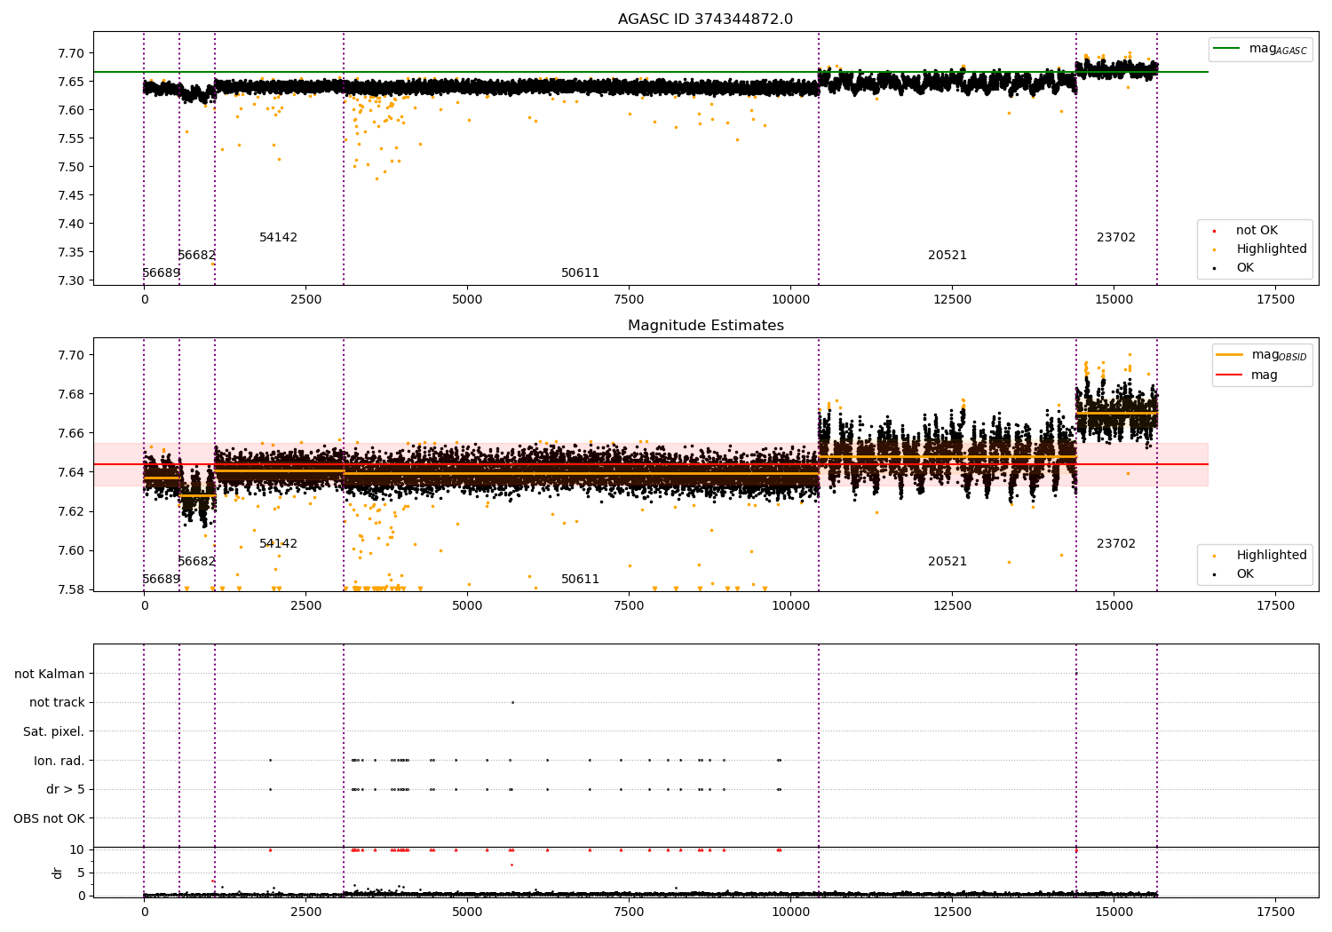This screenshot has width=1332, height=932.
Task: Click the 12500 x-tick under the bottom plot
Action: 952,912
